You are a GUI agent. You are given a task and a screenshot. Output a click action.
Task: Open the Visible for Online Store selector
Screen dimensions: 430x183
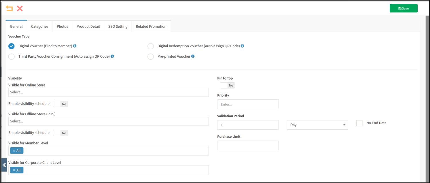(108, 92)
